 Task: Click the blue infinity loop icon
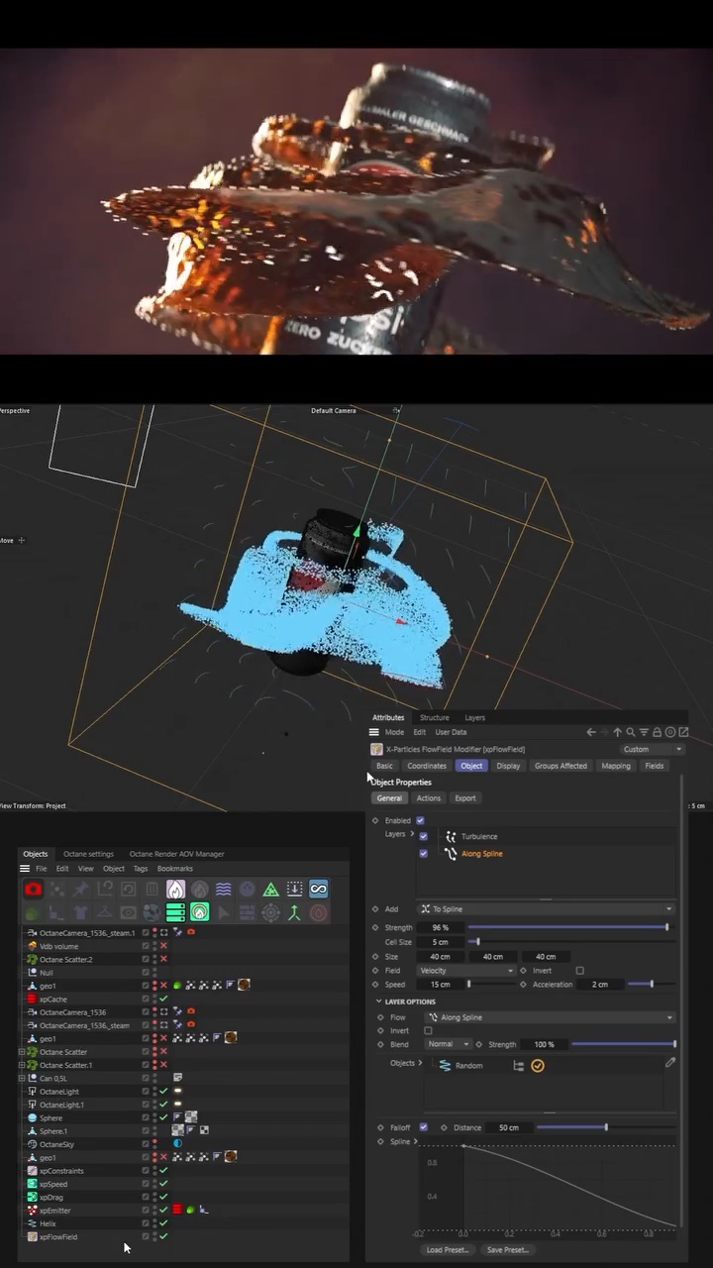point(318,890)
